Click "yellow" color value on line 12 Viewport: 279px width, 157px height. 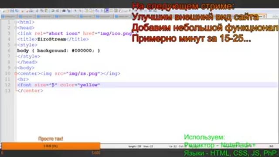89,85
